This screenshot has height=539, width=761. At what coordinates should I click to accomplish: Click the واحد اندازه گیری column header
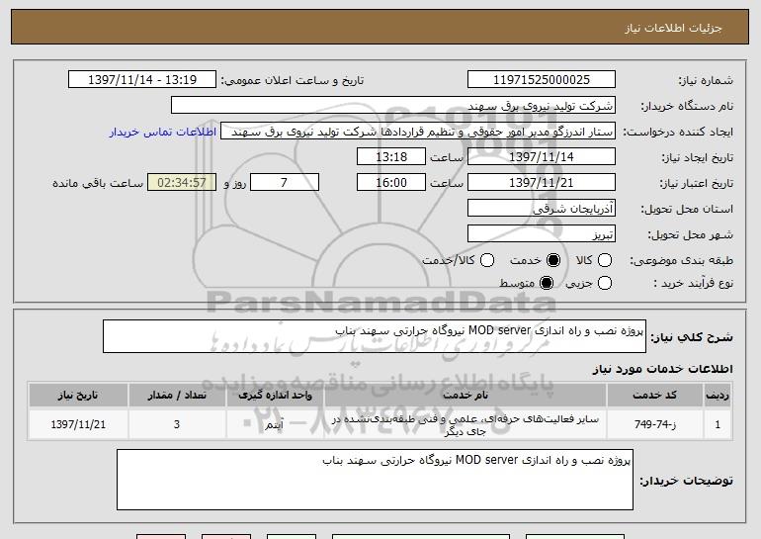click(275, 396)
